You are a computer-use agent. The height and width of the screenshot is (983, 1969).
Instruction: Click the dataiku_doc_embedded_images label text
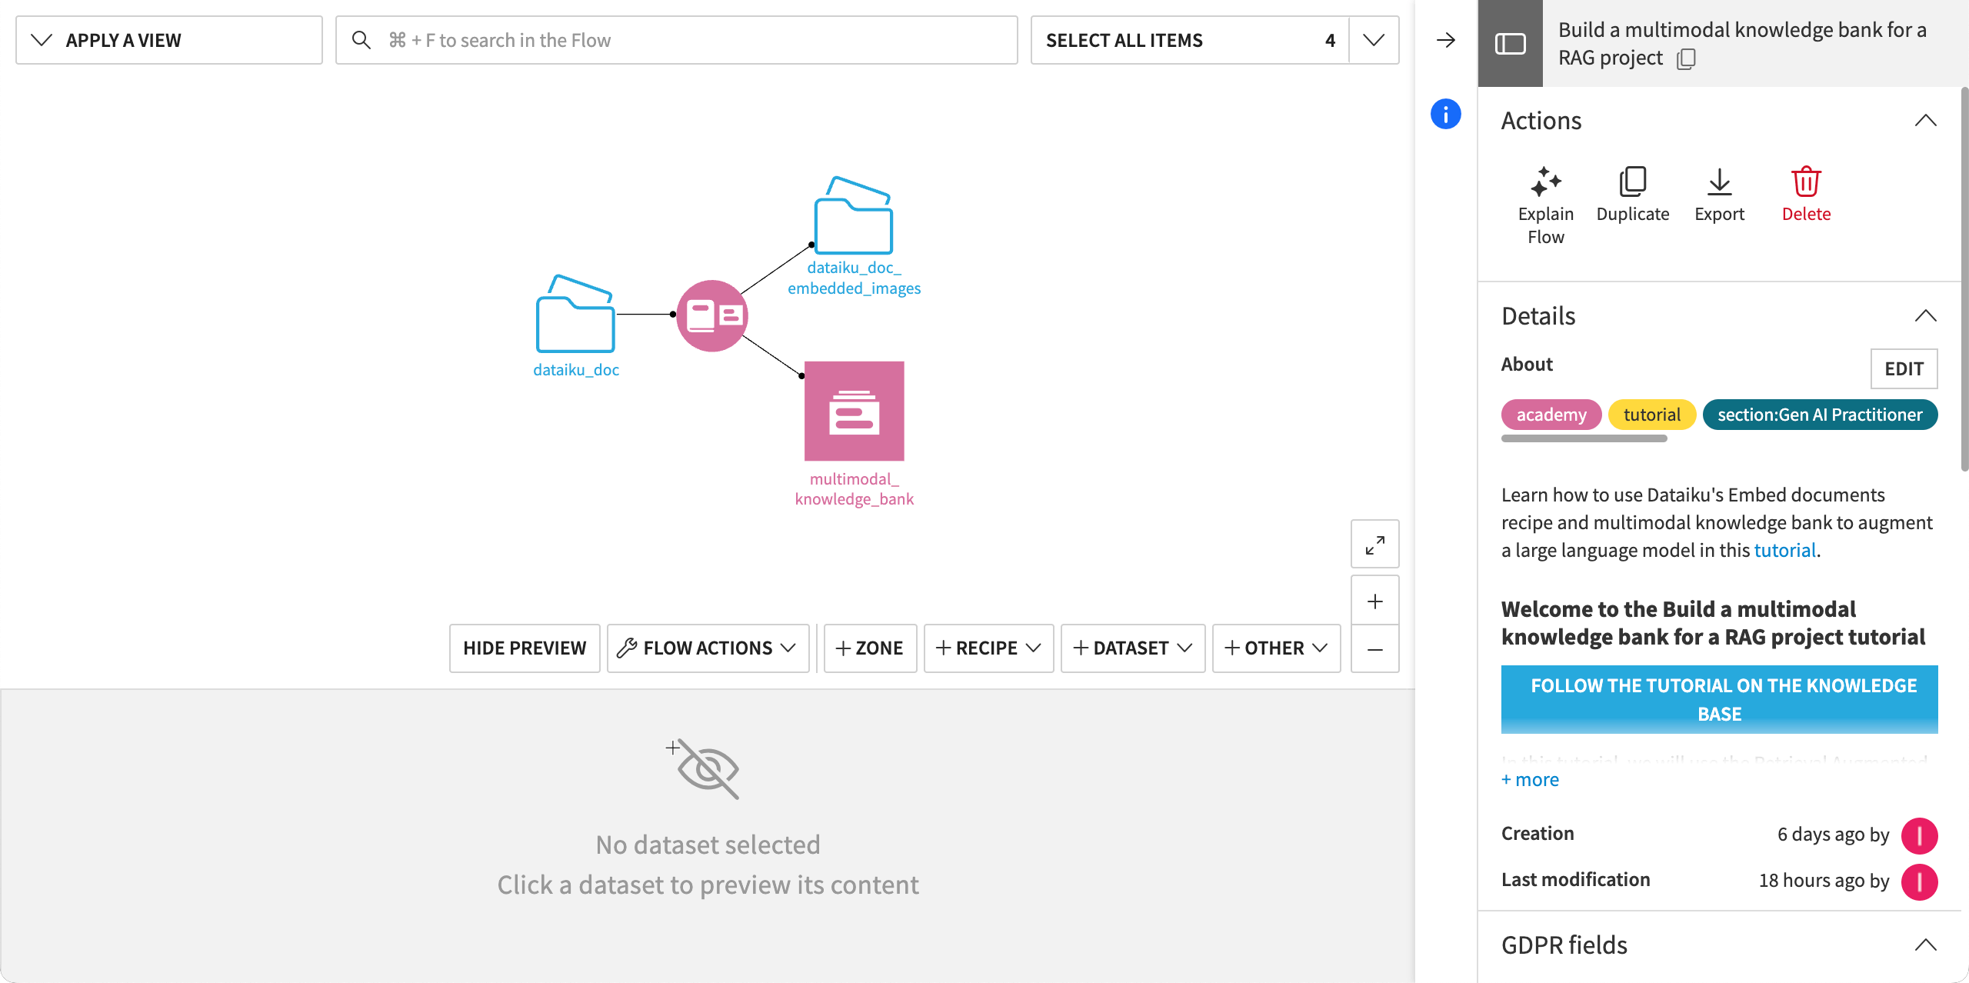pyautogui.click(x=854, y=278)
